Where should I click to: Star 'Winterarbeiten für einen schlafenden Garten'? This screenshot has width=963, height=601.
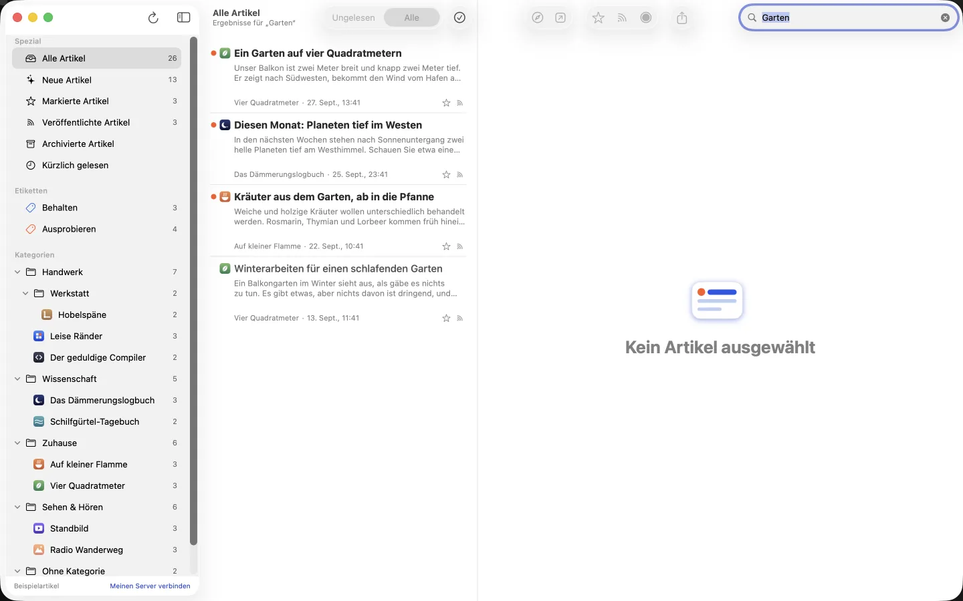[446, 319]
